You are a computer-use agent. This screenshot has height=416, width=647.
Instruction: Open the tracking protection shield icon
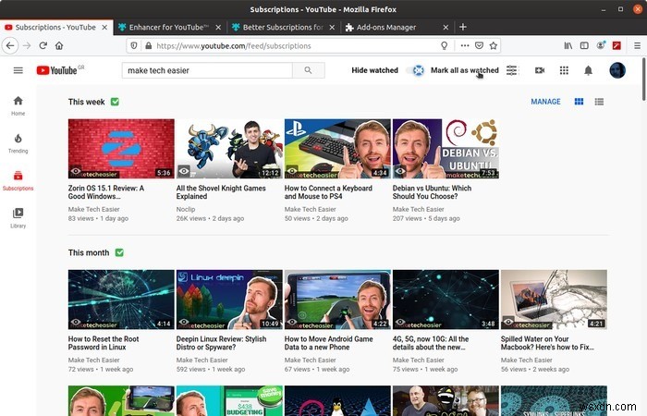[x=134, y=46]
